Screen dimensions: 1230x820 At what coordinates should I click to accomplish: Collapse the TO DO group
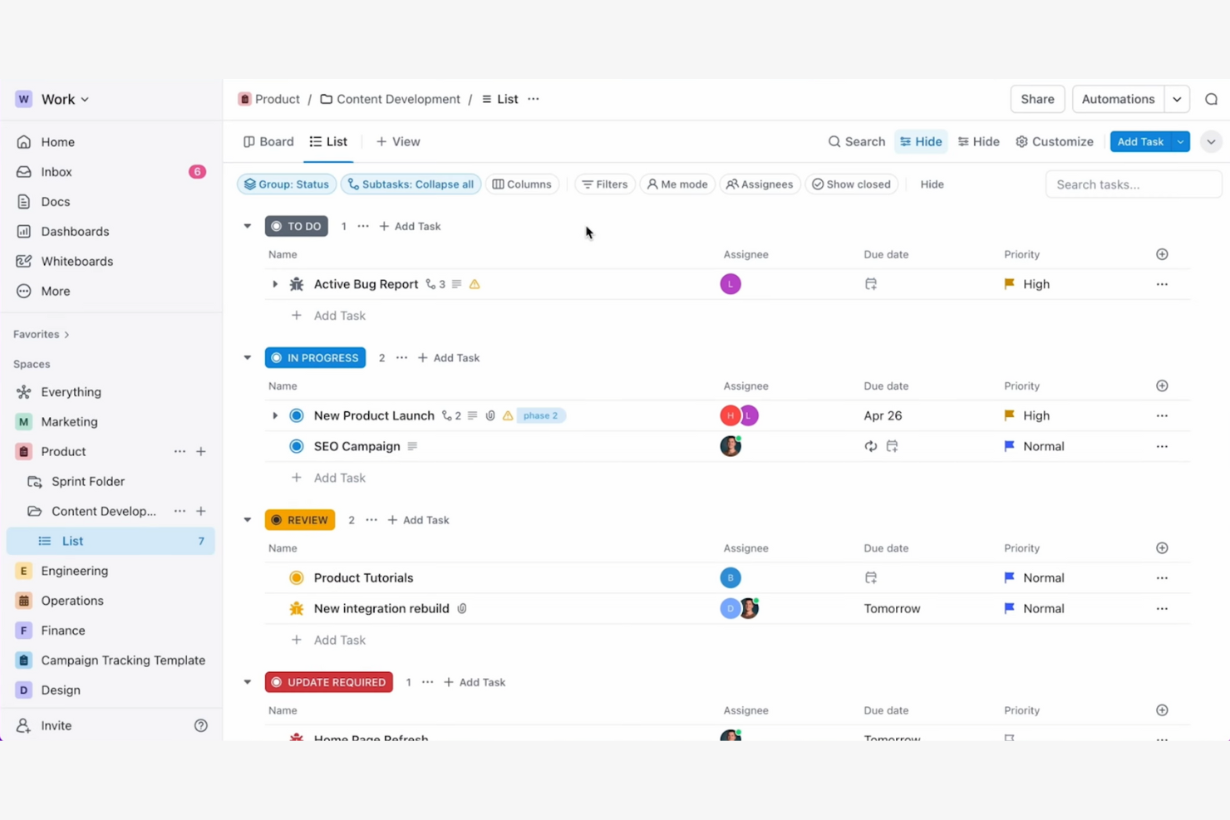(x=247, y=225)
